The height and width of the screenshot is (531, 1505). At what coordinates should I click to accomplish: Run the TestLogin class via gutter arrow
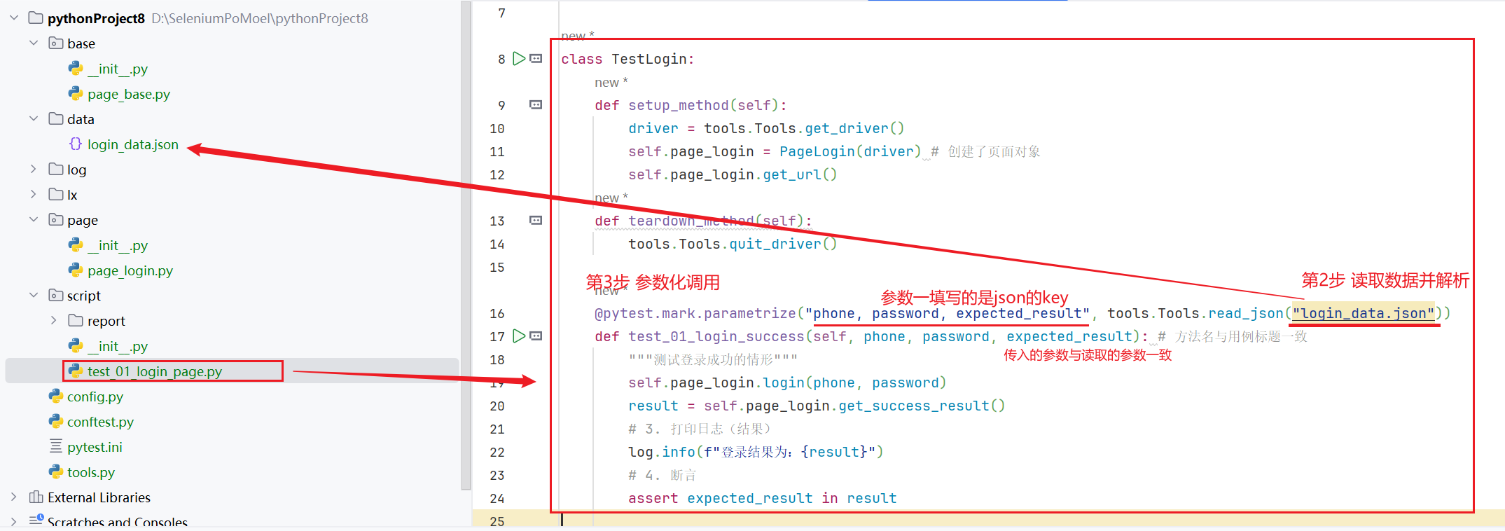point(518,59)
